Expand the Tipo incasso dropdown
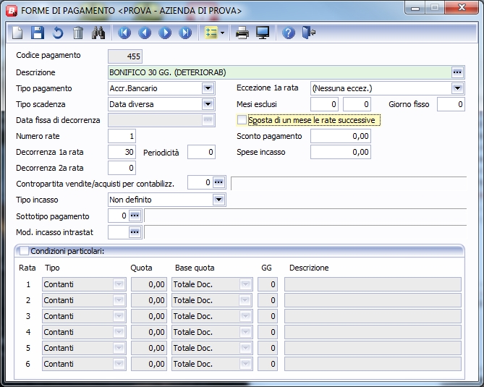This screenshot has width=484, height=387. pyautogui.click(x=218, y=200)
